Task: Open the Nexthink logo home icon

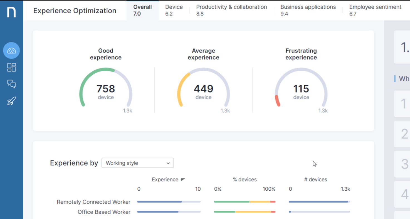Action: (x=11, y=12)
